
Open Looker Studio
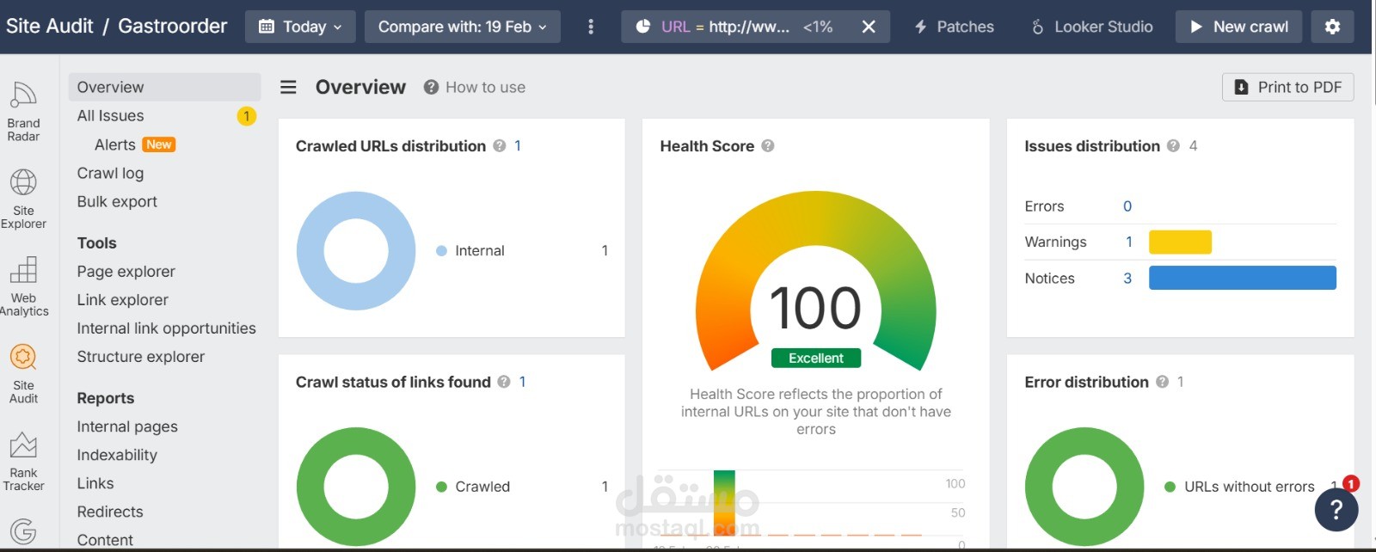1092,27
